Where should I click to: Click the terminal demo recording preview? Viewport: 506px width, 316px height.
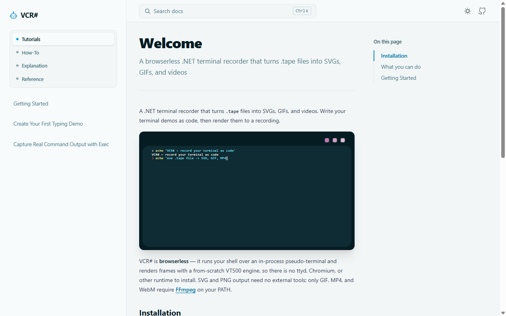click(x=247, y=191)
